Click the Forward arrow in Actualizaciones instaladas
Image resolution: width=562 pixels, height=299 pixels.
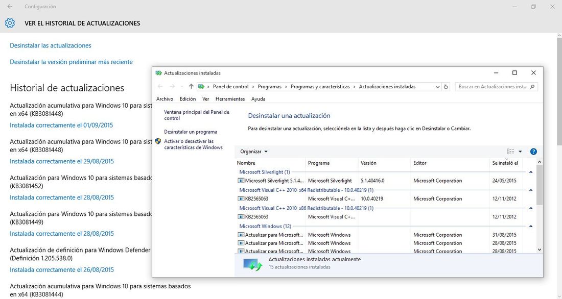point(172,87)
